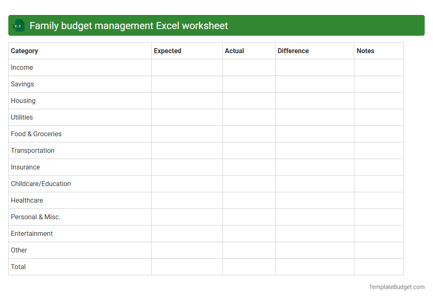Click the Difference column header
Screen dimensions: 433x299
(293, 51)
